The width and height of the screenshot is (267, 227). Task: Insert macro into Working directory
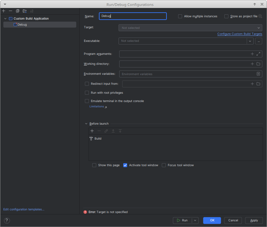click(x=252, y=64)
